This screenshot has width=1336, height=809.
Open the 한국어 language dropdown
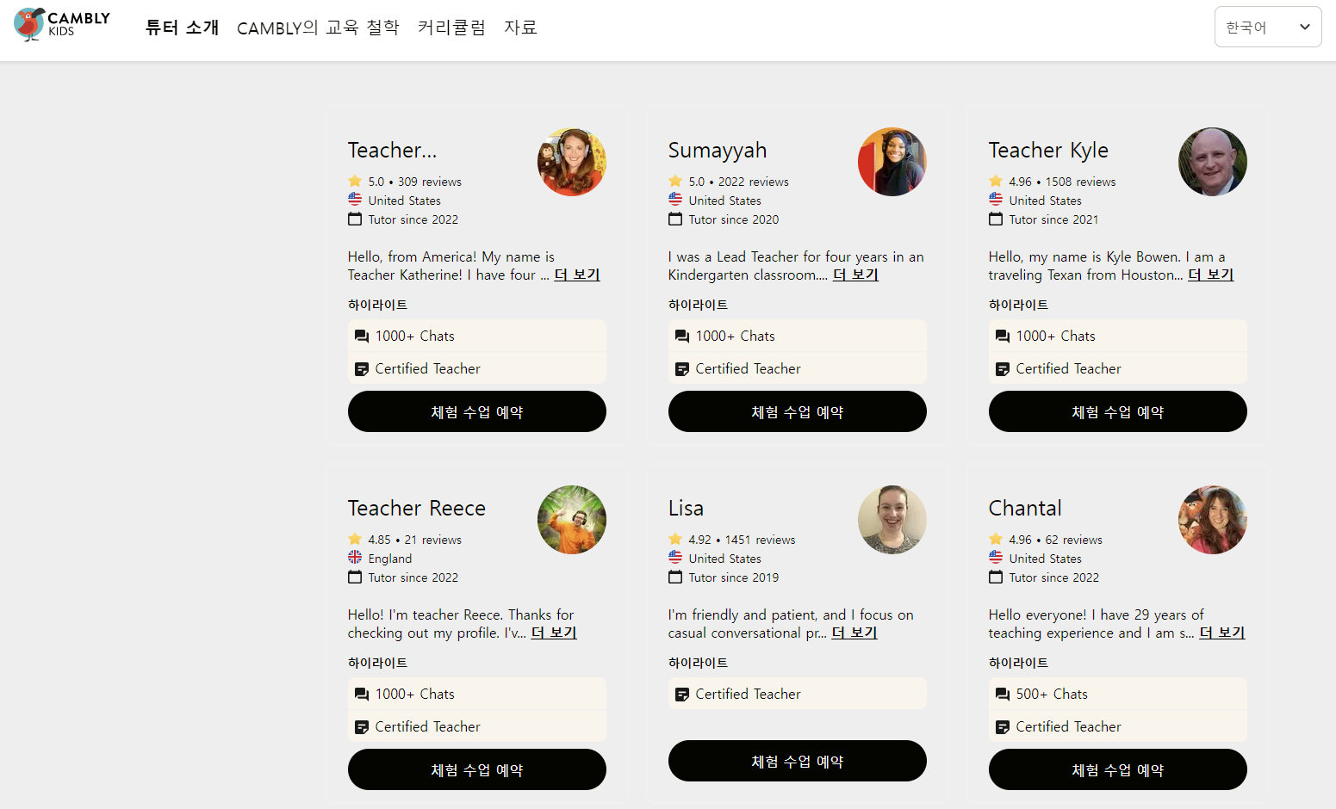pos(1267,27)
